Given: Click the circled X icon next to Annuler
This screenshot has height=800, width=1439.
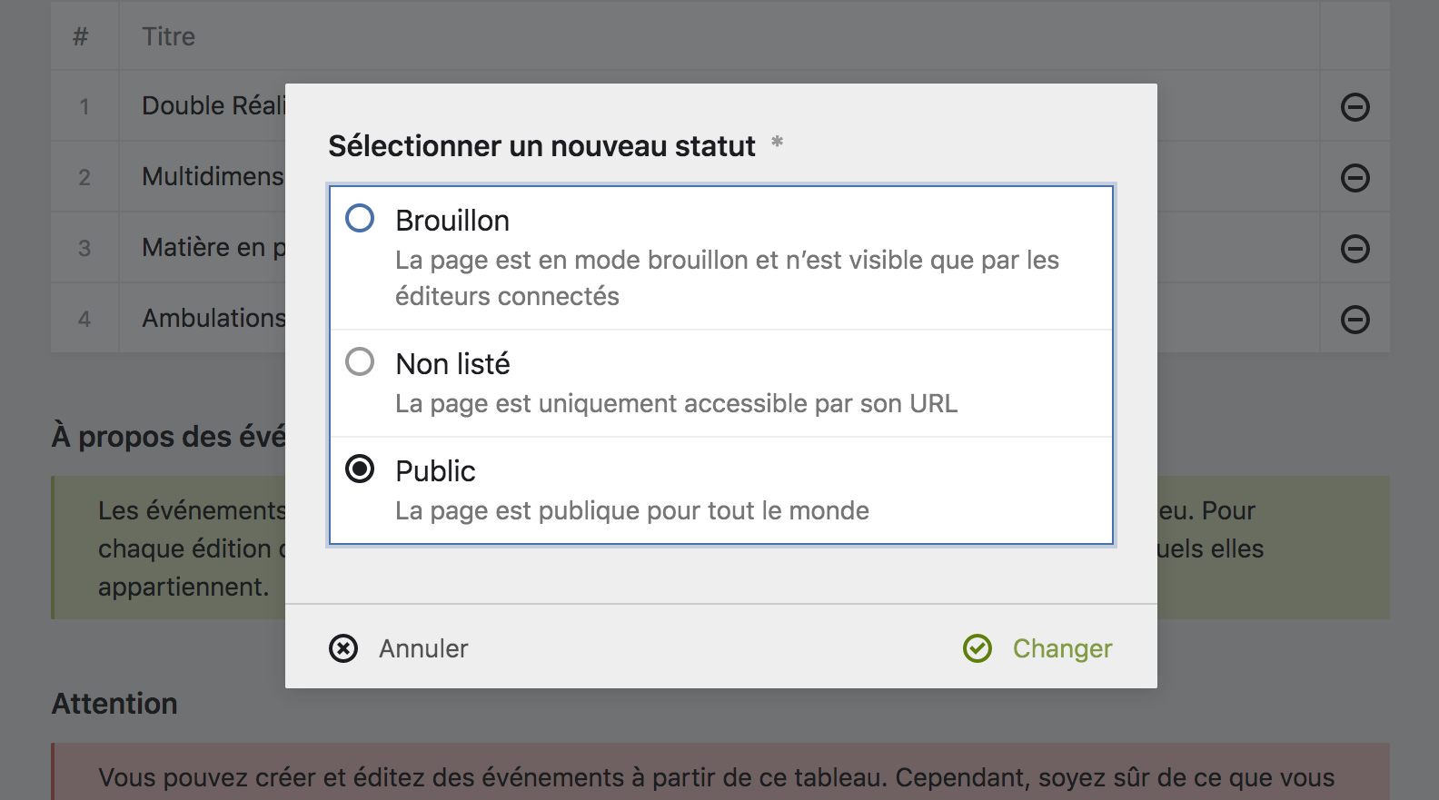Looking at the screenshot, I should coord(343,648).
